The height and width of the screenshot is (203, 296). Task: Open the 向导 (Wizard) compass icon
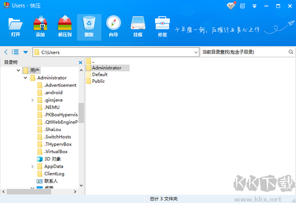pos(114,27)
